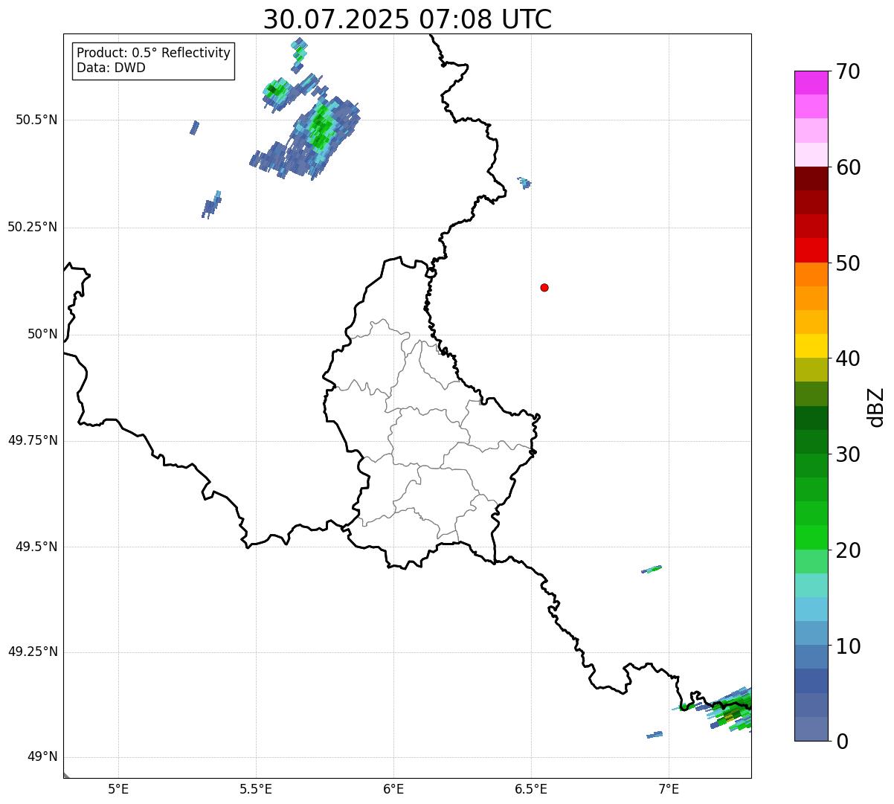Click the longitude label '6°E'
Screen dimensions: 894x804
pyautogui.click(x=393, y=788)
